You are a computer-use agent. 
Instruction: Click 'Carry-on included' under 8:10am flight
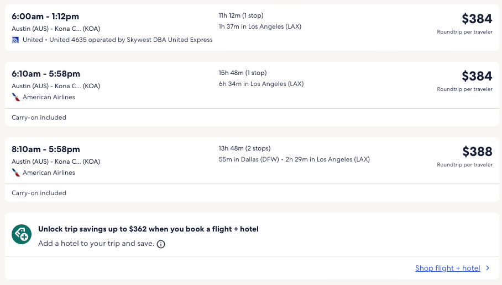[39, 193]
